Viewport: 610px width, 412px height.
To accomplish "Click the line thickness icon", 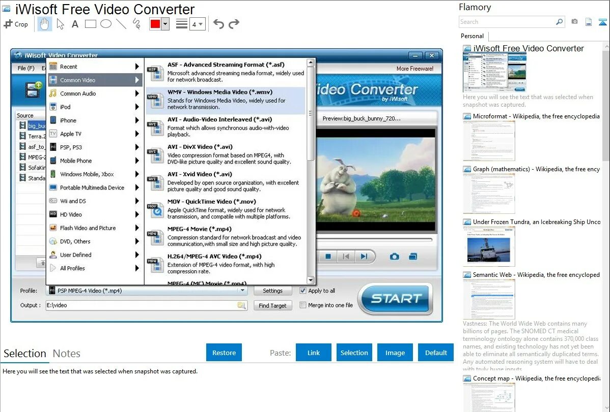I will 182,24.
